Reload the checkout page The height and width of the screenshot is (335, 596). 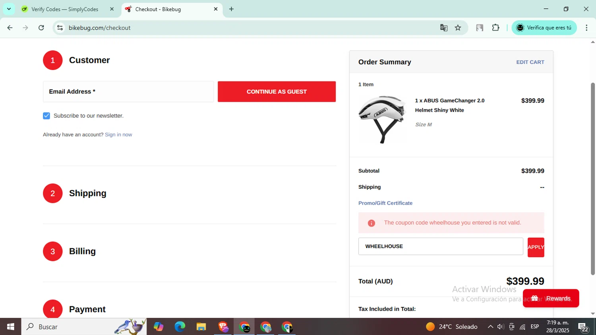[x=41, y=28]
